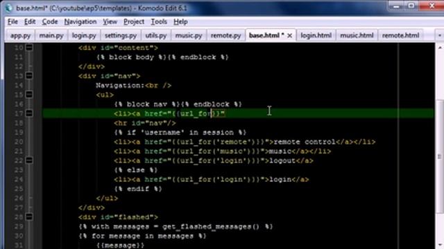444x249 pixels.
Task: Open the Code menu
Action: click(x=50, y=21)
